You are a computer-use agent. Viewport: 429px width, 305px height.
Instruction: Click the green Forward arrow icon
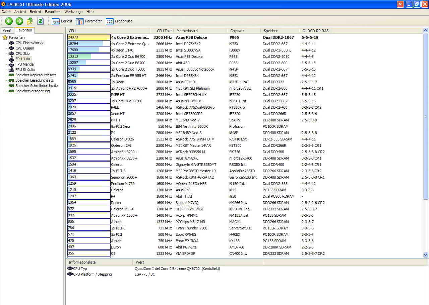[x=19, y=21]
